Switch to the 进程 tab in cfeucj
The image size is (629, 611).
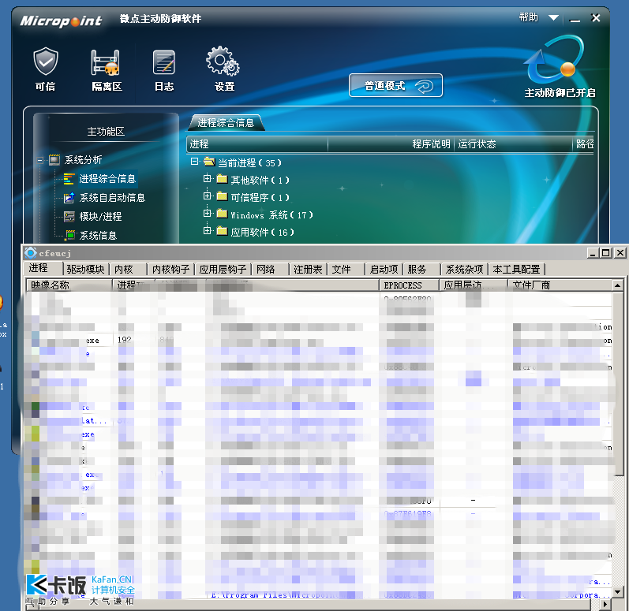click(x=43, y=268)
